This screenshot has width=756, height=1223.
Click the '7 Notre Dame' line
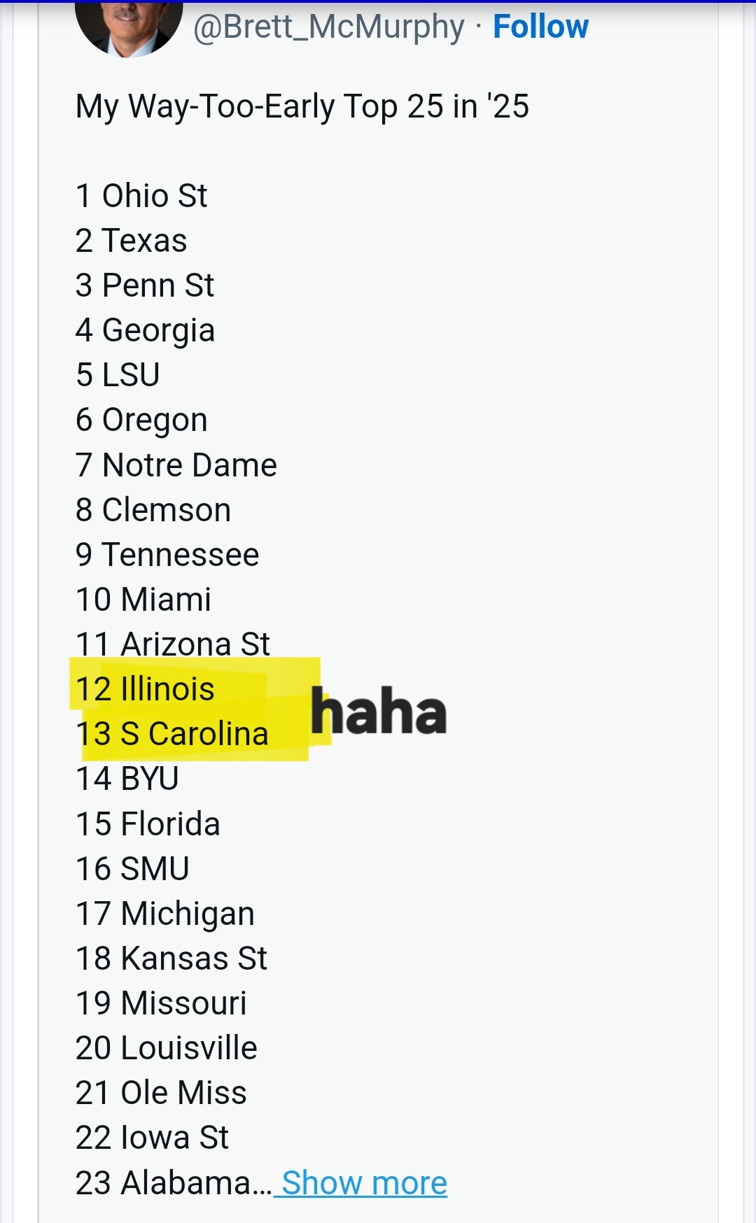[x=176, y=465]
